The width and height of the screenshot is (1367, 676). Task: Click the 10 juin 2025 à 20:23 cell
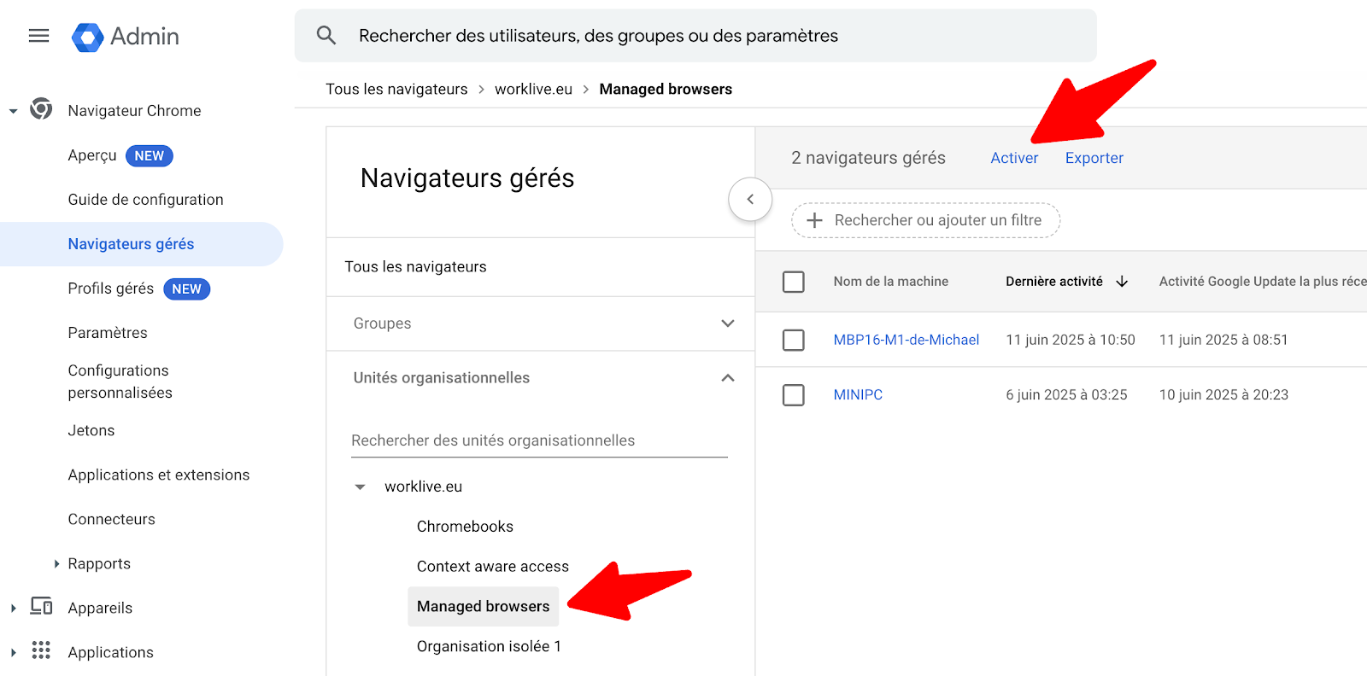pos(1223,394)
